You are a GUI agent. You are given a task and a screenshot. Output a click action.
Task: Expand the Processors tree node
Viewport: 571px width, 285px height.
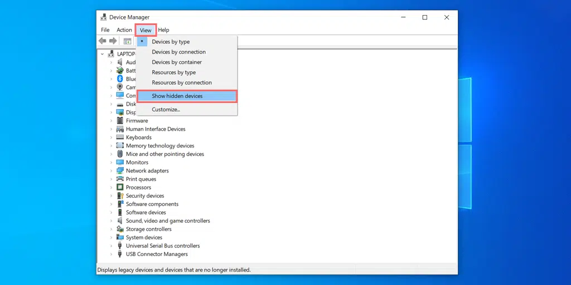coord(112,188)
